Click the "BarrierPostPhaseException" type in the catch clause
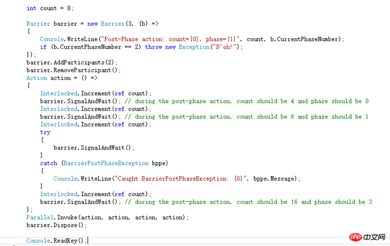This screenshot has height=246, width=390. 106,164
